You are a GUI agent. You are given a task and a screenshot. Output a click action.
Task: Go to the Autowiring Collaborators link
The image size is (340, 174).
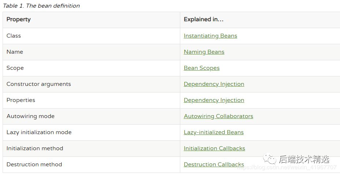pos(218,116)
